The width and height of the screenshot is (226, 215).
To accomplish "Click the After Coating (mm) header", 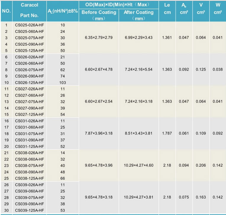I will (x=139, y=15).
